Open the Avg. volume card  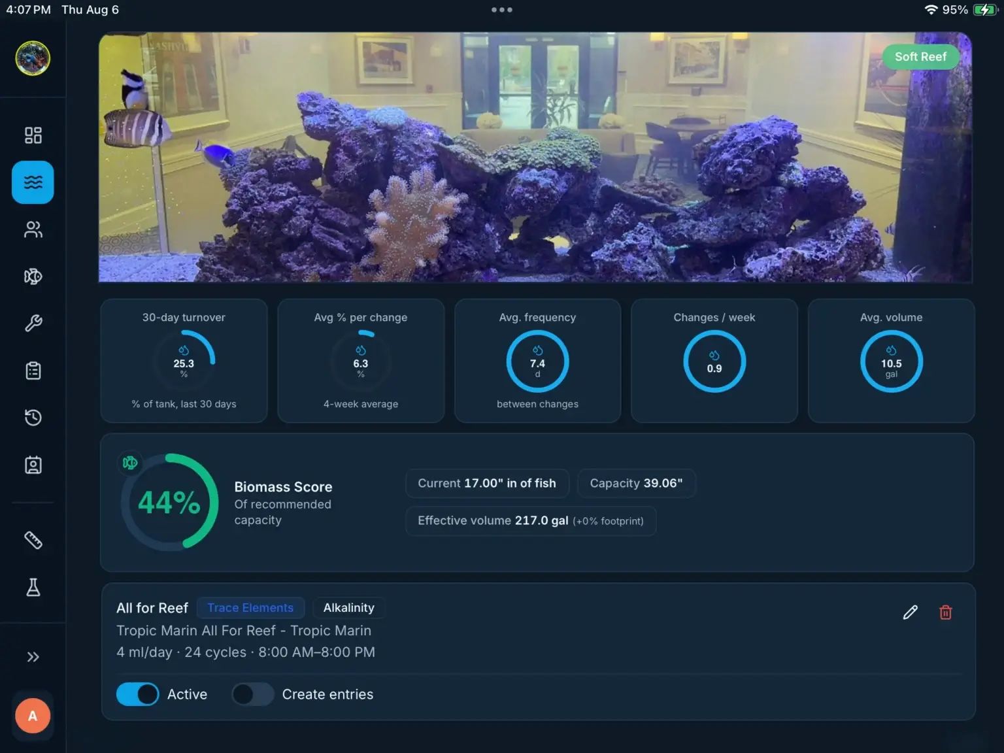pyautogui.click(x=892, y=361)
